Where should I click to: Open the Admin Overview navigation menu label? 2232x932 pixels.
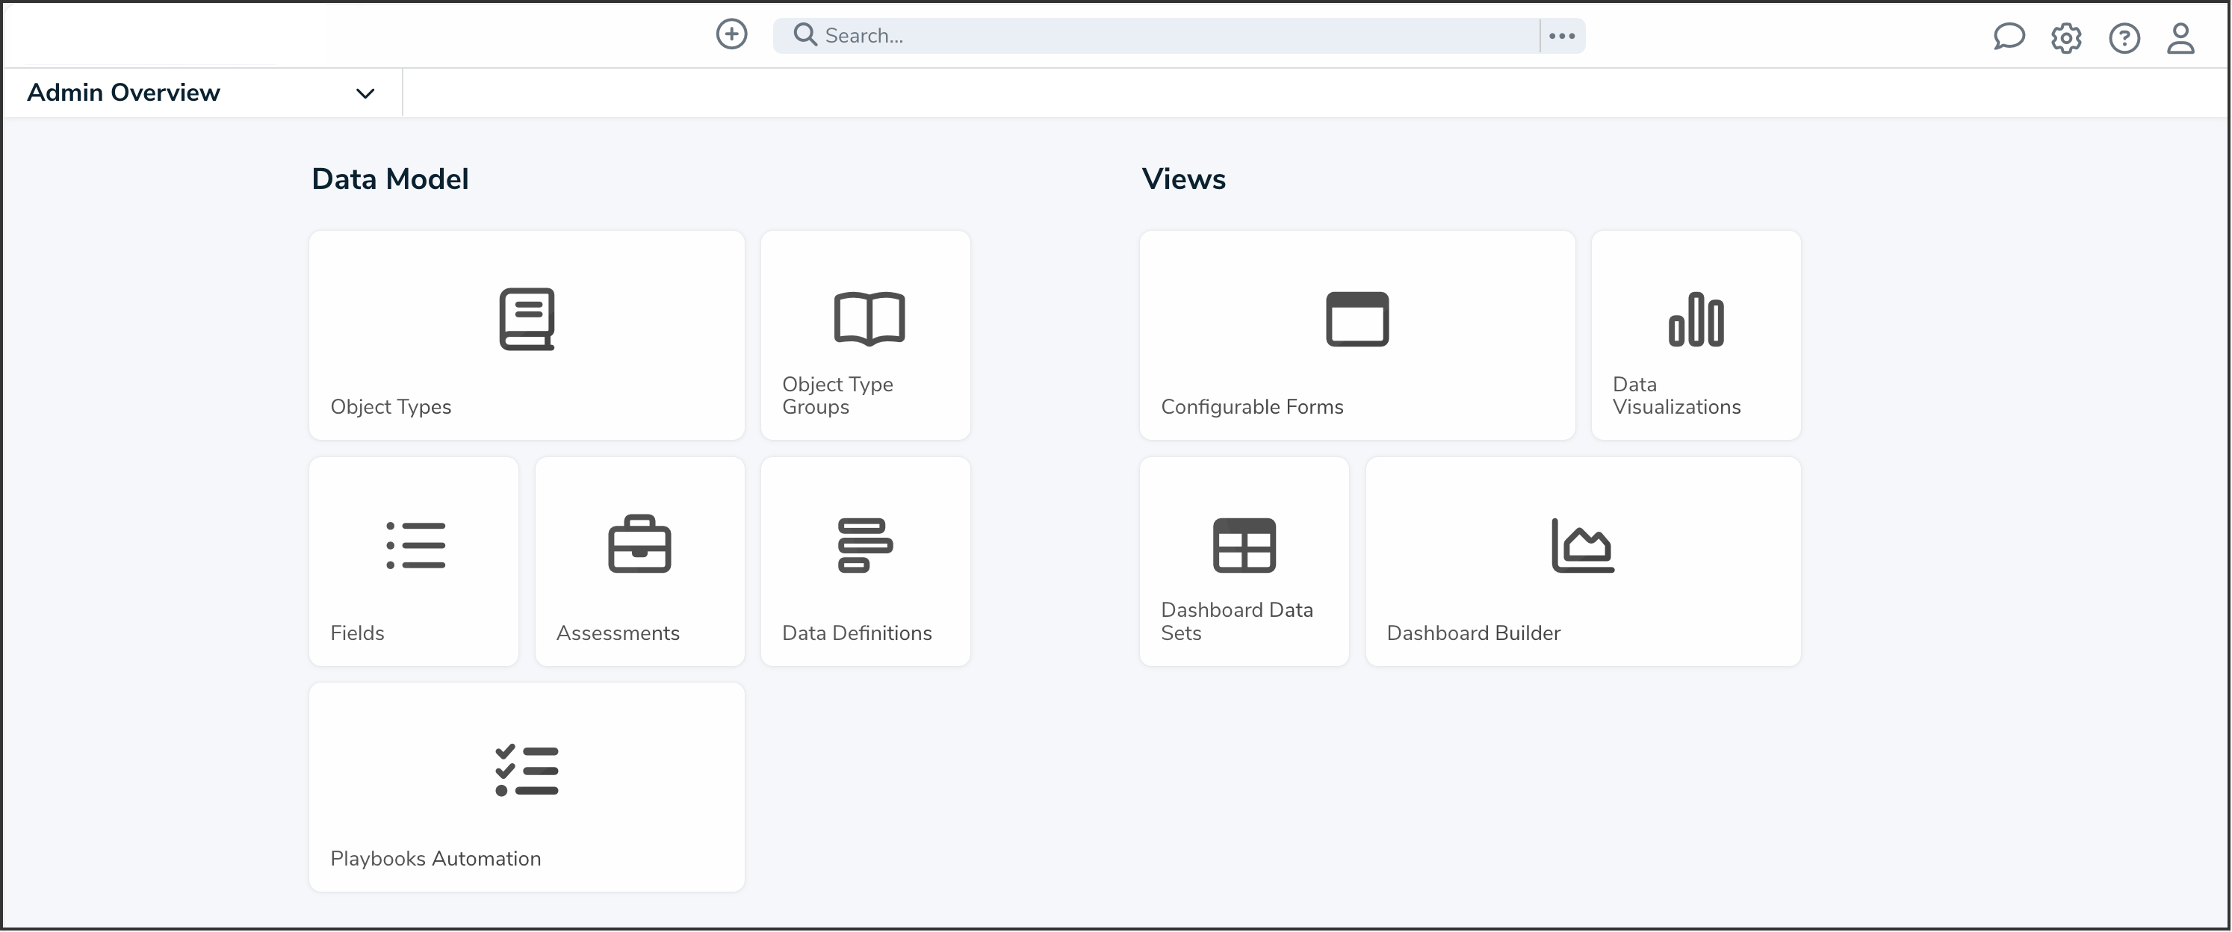124,93
